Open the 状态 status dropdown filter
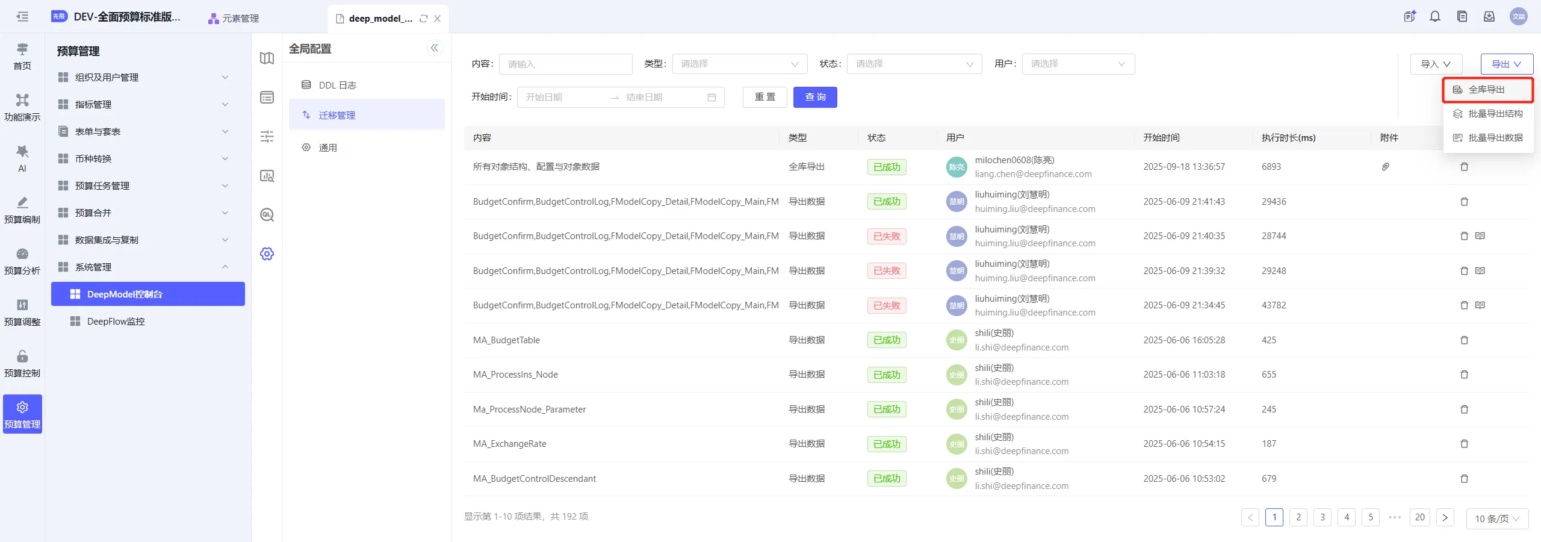The image size is (1541, 542). pos(914,64)
